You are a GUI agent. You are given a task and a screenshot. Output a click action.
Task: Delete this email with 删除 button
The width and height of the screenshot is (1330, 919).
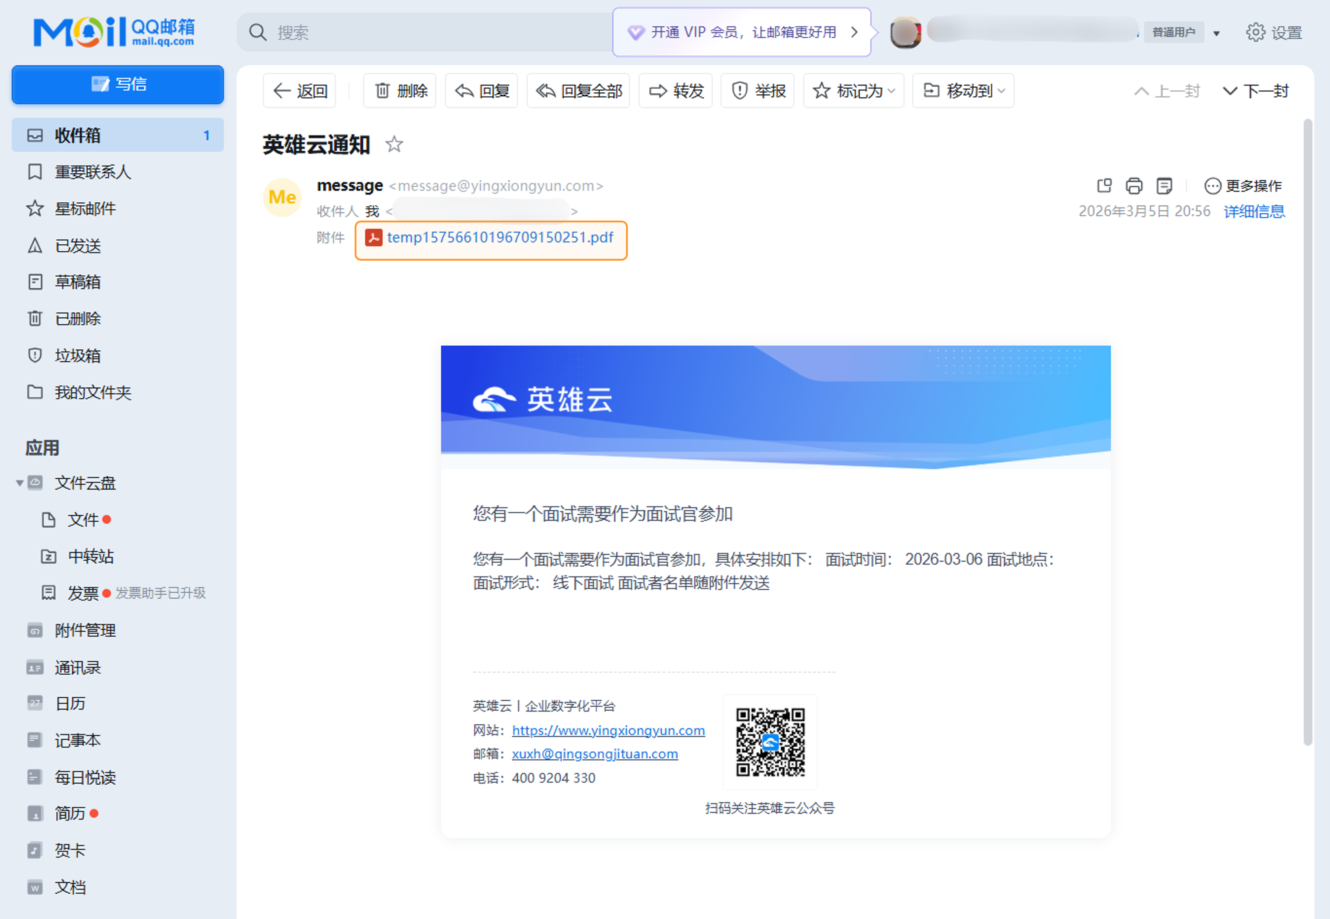click(x=400, y=91)
